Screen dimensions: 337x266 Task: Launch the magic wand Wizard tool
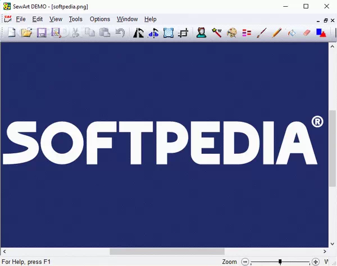[x=217, y=33]
